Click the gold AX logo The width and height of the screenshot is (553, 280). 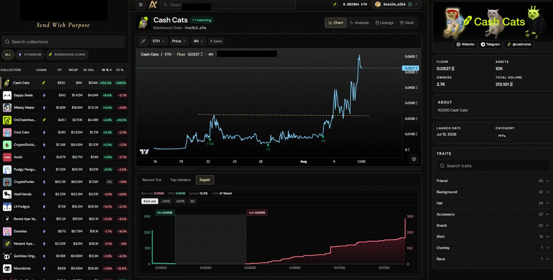pyautogui.click(x=153, y=4)
